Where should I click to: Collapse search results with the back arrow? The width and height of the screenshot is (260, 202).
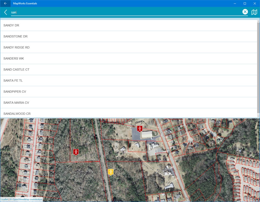[x=5, y=12]
